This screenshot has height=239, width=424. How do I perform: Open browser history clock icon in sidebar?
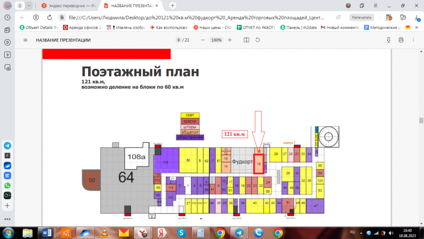(7, 17)
